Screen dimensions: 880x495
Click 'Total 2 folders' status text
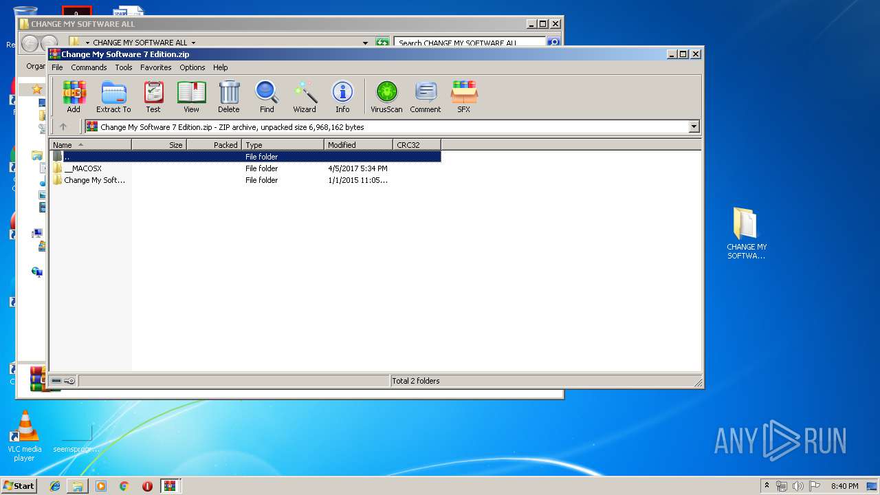[416, 381]
